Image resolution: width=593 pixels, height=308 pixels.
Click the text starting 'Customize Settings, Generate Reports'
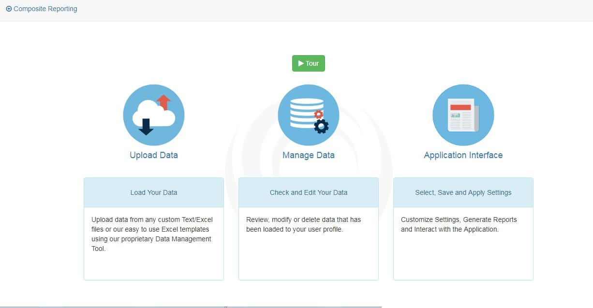point(459,224)
